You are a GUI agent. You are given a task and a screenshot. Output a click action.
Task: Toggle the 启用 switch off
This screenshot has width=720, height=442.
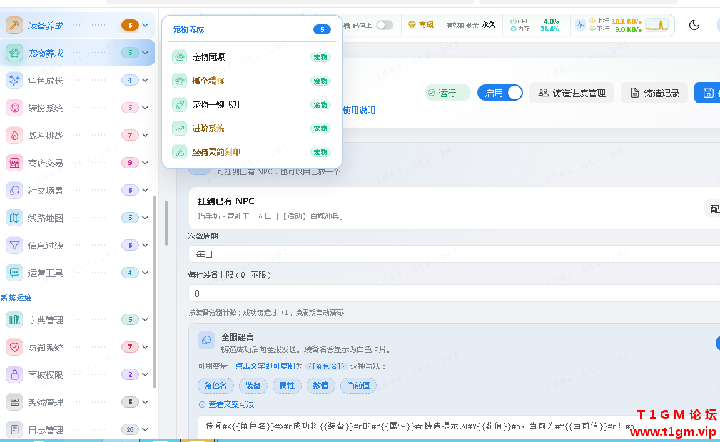point(500,93)
